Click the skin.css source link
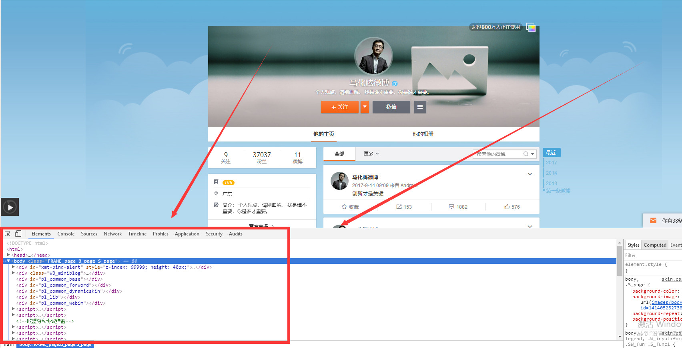 672,279
